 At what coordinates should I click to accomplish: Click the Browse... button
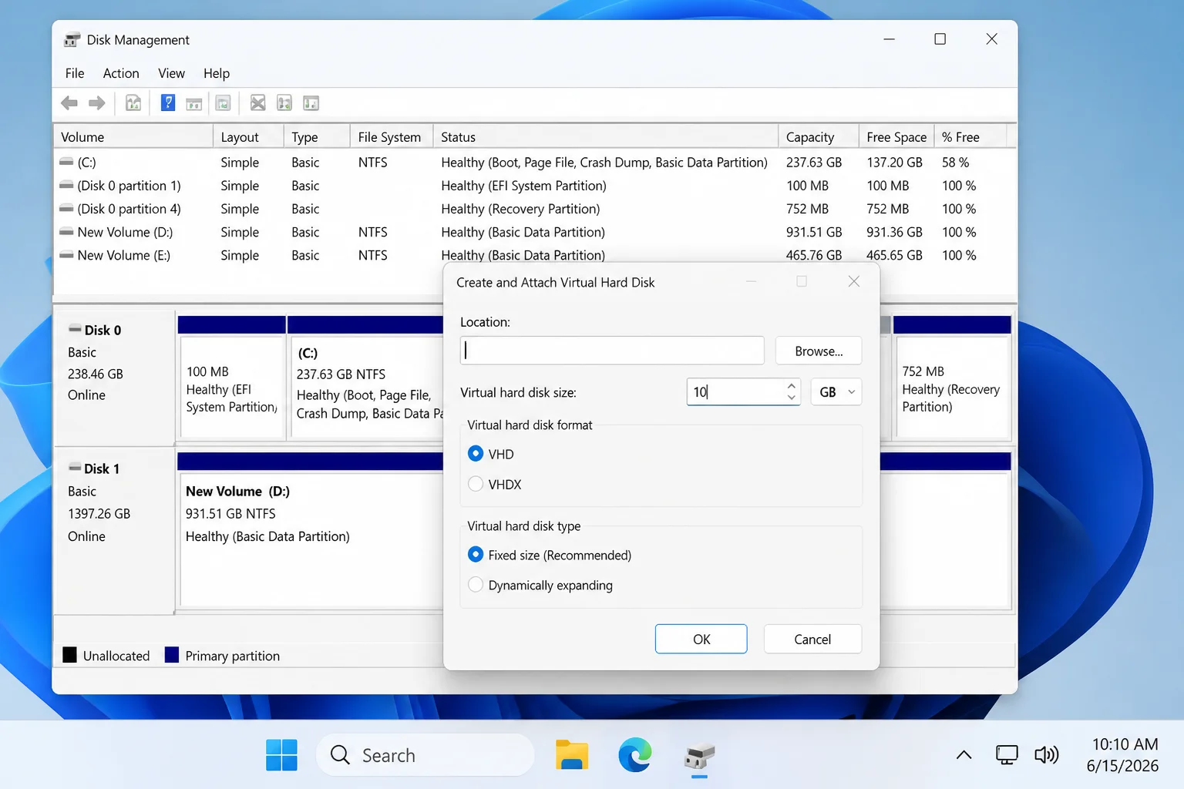coord(819,351)
